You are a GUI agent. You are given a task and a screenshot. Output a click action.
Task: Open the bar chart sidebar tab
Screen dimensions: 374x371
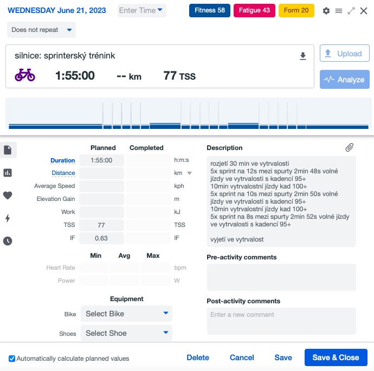click(8, 173)
